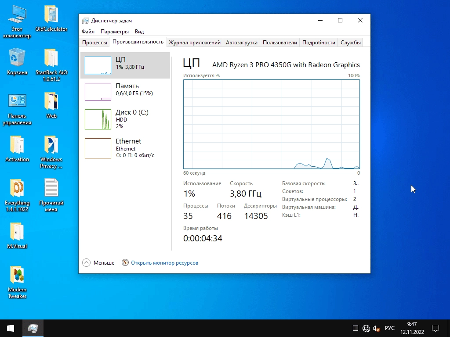Switch to the Автозагрузка tab

click(x=242, y=43)
